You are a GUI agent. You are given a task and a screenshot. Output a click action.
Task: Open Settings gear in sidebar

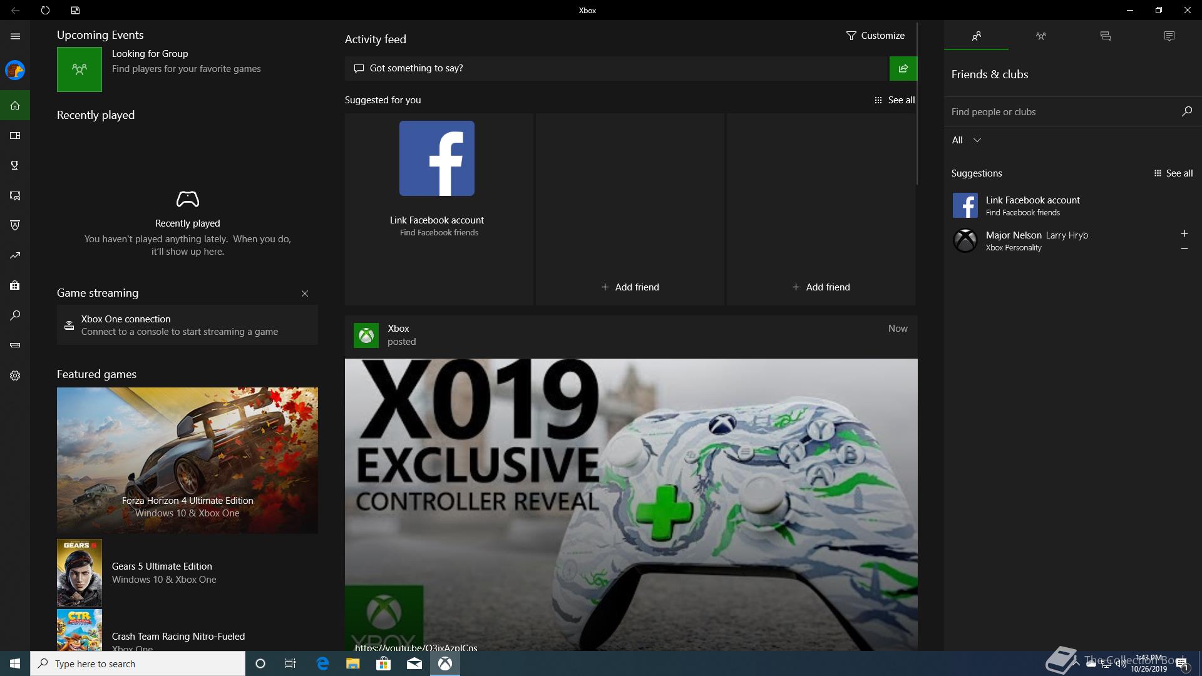(x=15, y=376)
